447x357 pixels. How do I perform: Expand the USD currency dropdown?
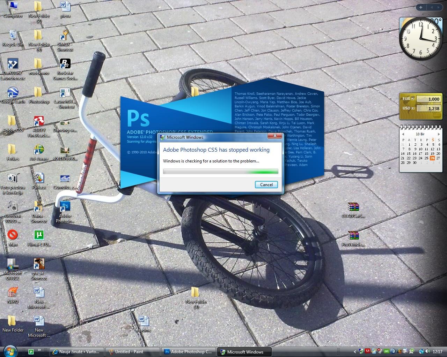(413, 108)
